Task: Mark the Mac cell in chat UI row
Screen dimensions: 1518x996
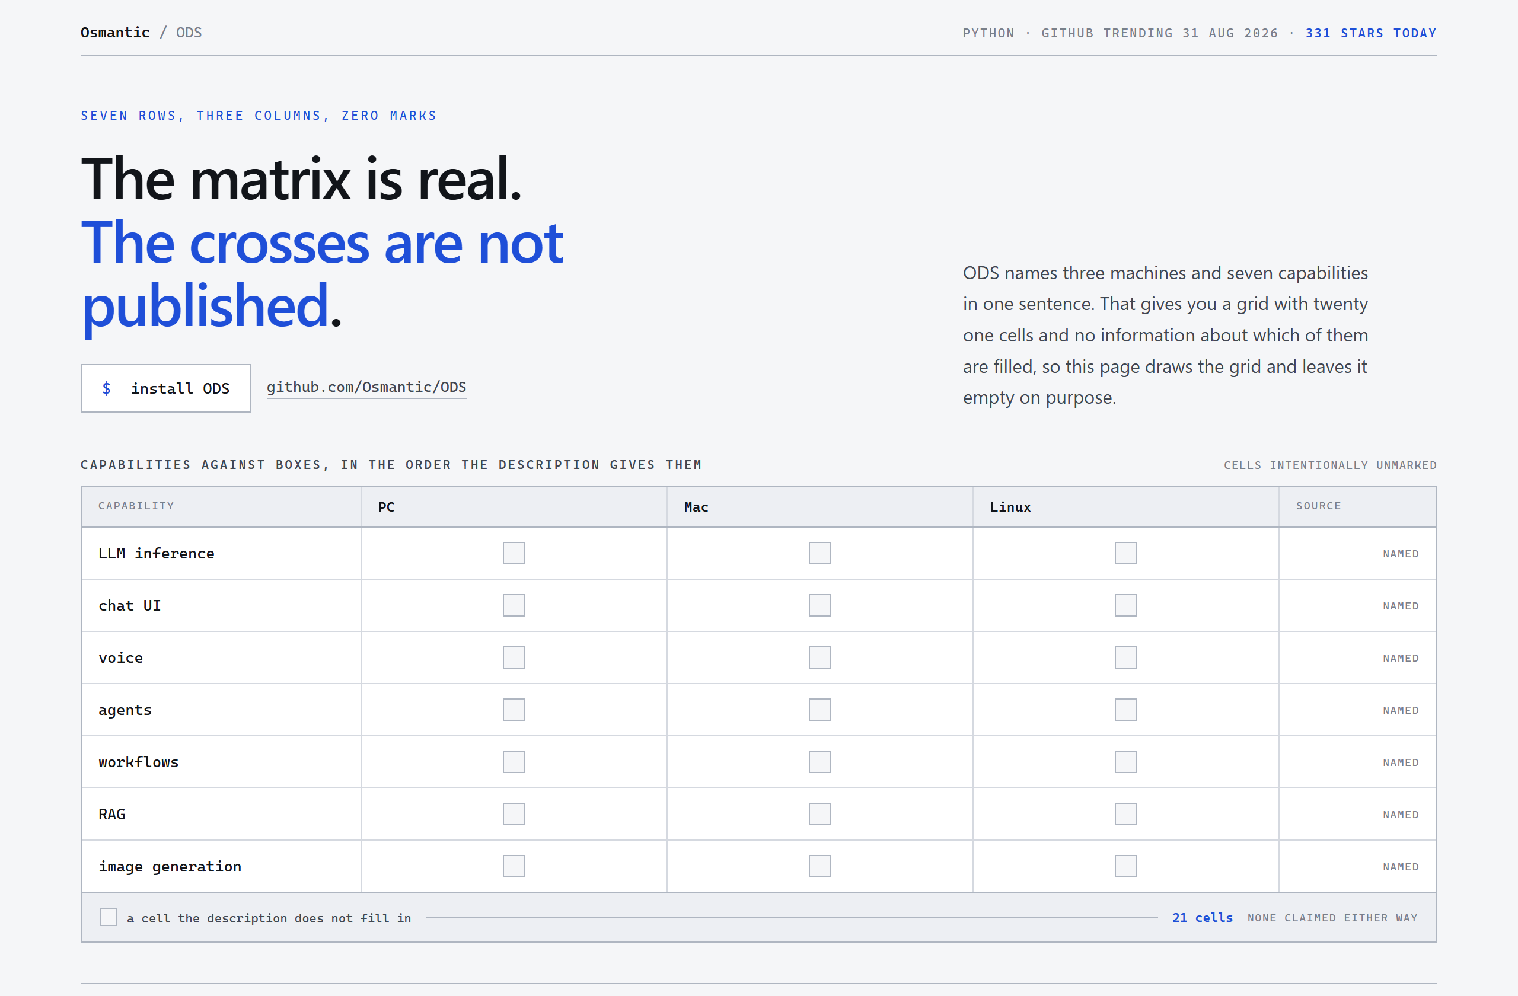Action: [819, 605]
